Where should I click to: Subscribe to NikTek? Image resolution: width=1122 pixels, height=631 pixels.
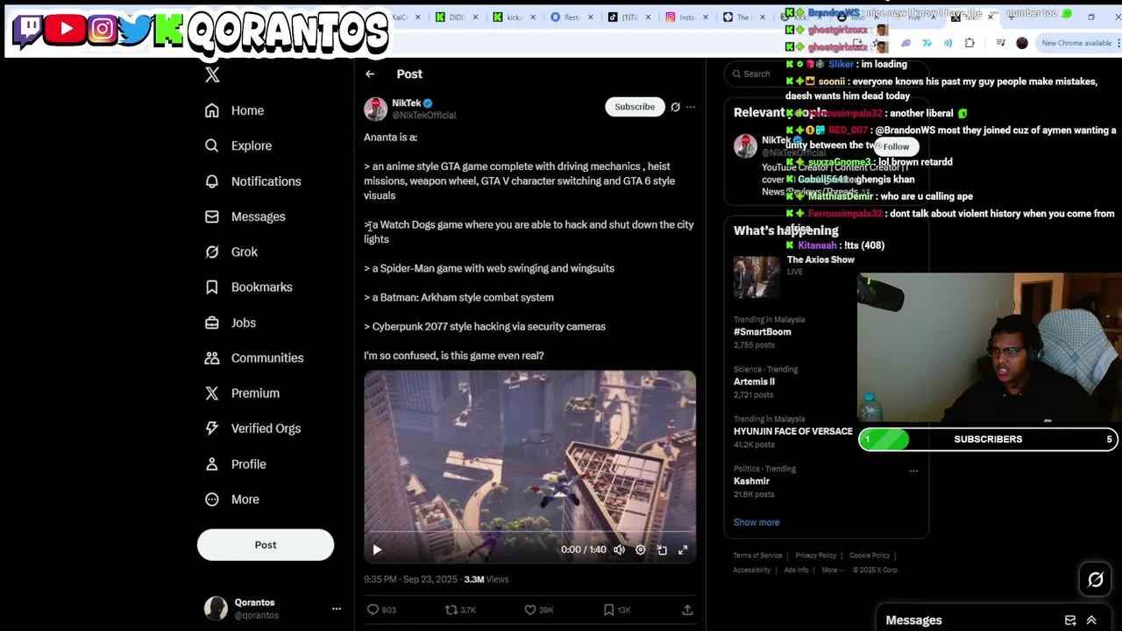(x=635, y=107)
